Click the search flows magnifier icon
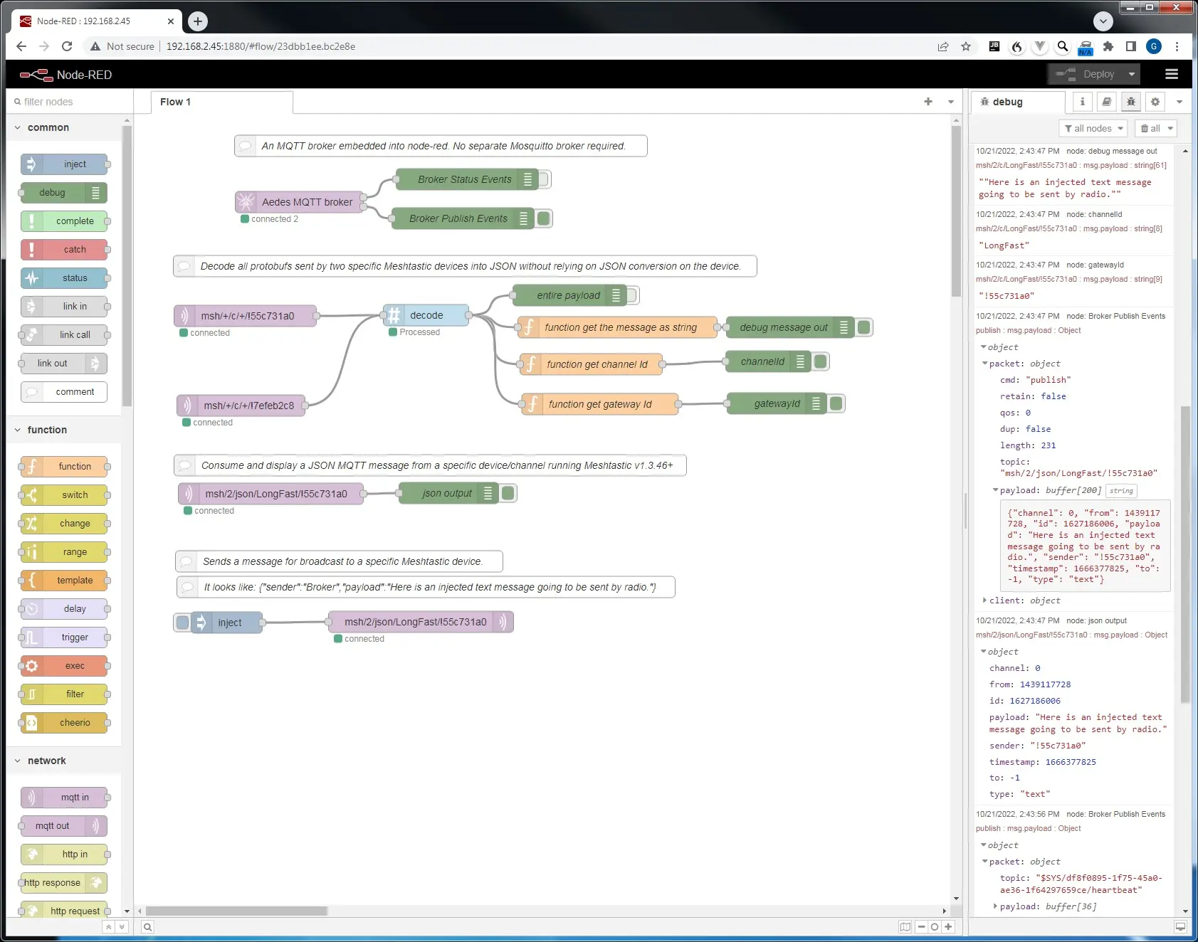Screen dimensions: 1198x942 click(147, 926)
